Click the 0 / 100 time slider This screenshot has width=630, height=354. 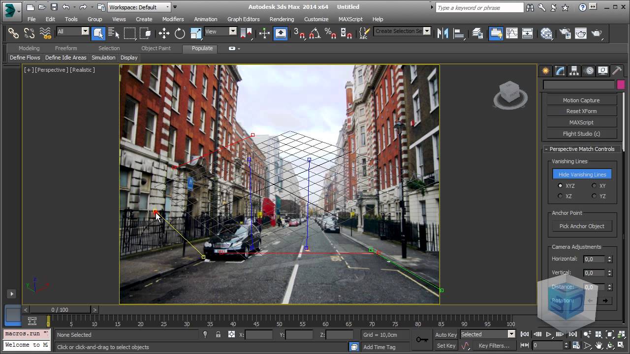pyautogui.click(x=60, y=310)
